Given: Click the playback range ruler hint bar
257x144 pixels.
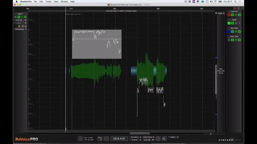Looking at the screenshot, I should click(121, 11).
